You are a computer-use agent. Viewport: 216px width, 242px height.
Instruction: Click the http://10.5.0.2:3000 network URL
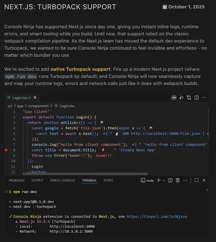[71, 231]
